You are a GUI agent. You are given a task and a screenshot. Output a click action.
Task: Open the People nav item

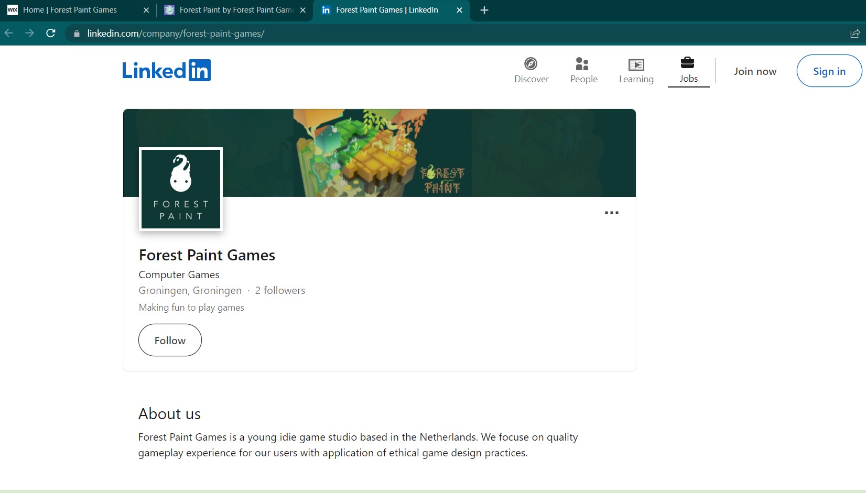583,71
